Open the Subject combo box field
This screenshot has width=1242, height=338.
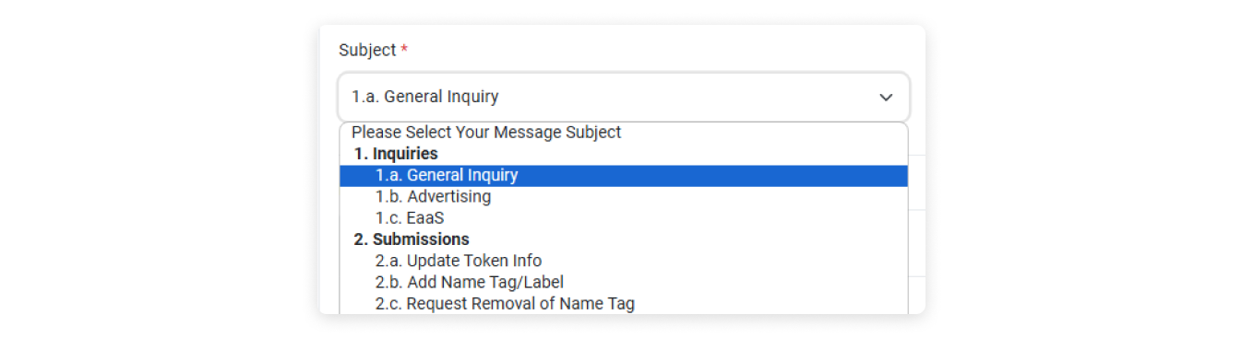(x=624, y=97)
